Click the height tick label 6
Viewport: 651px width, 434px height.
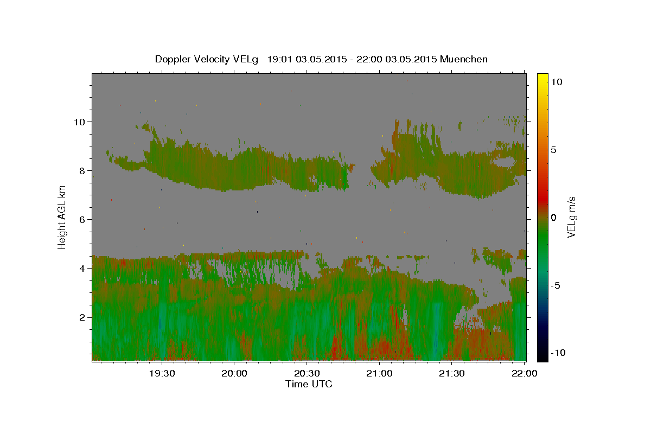pos(82,219)
